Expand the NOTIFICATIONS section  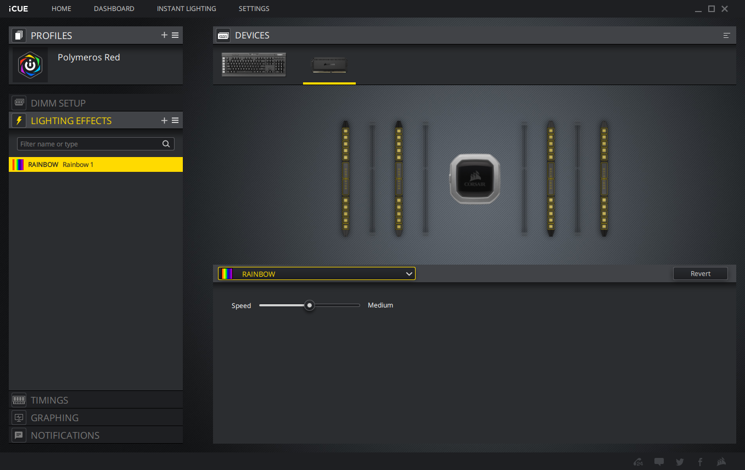tap(96, 435)
